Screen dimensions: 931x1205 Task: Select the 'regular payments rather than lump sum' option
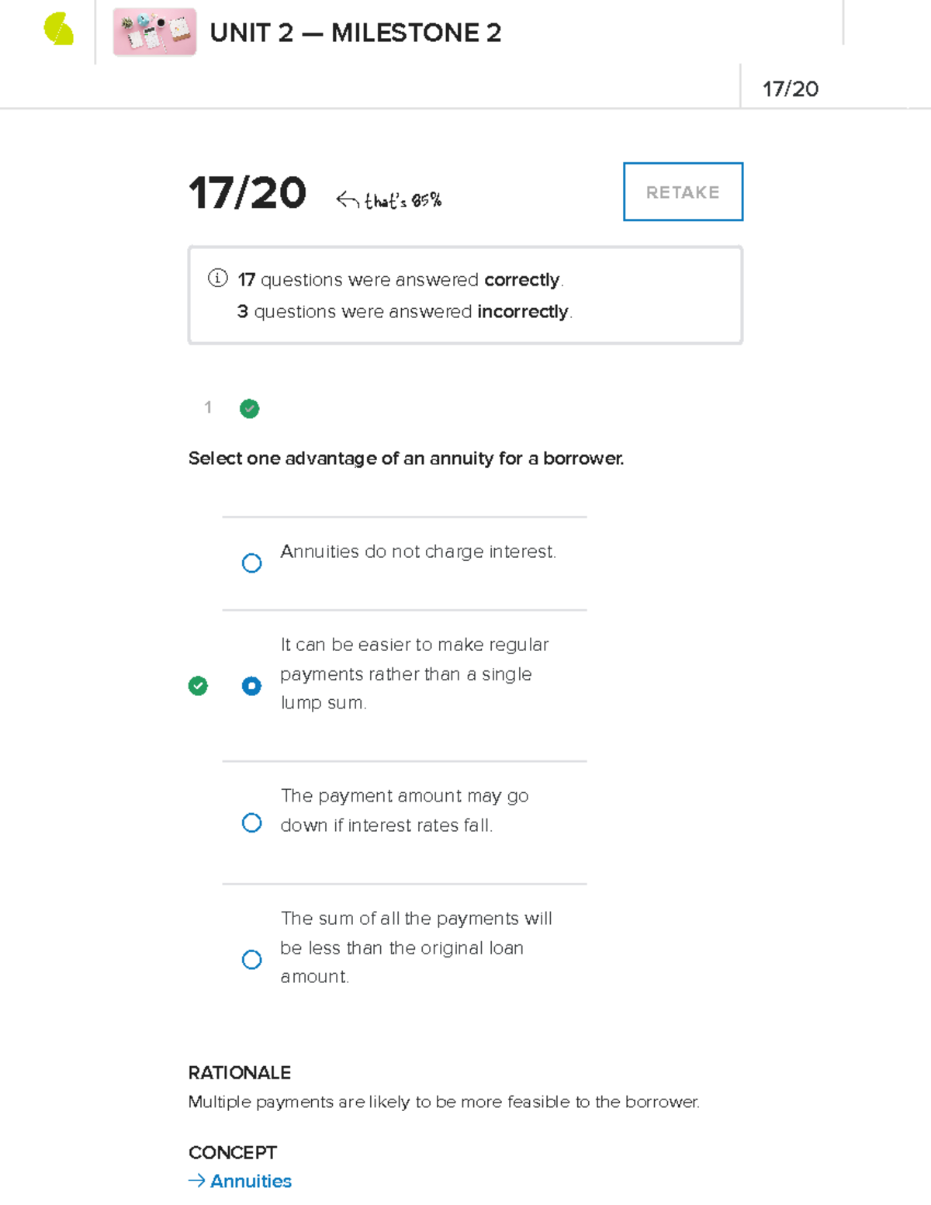point(251,686)
